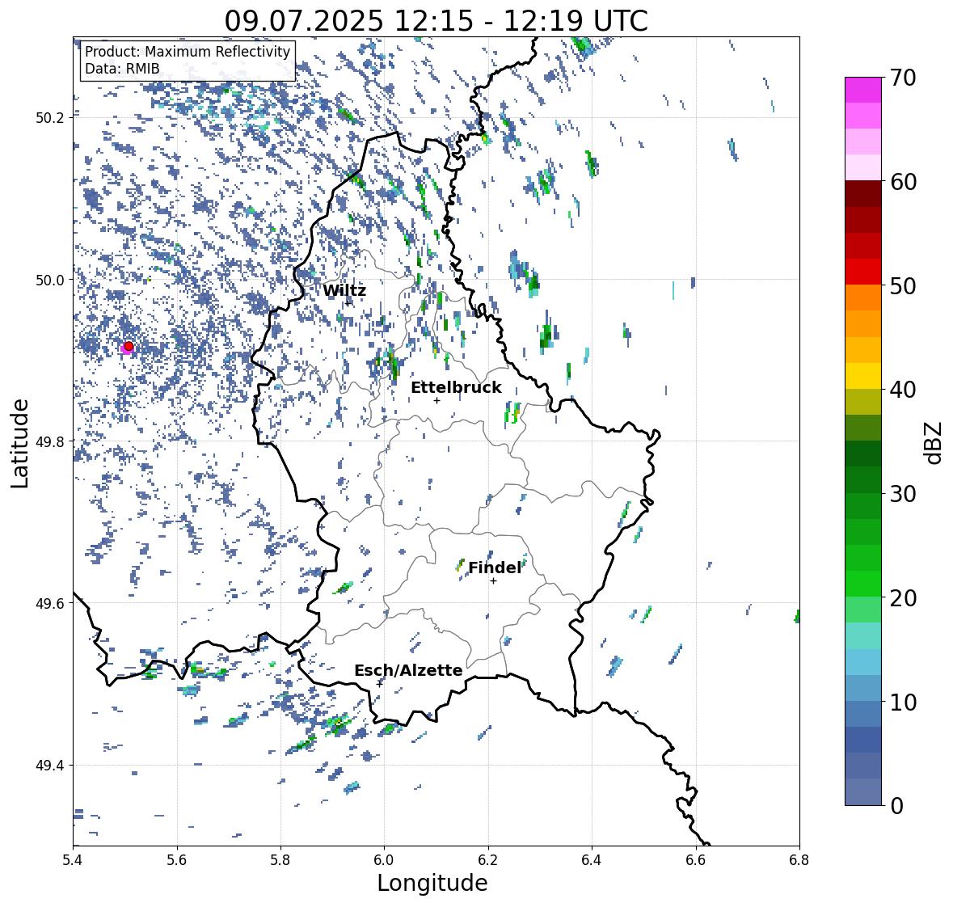Click the 6.2 longitude tick label
This screenshot has height=903, width=953.
(x=488, y=860)
